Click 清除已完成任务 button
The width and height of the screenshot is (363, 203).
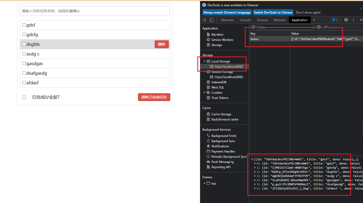coord(154,97)
